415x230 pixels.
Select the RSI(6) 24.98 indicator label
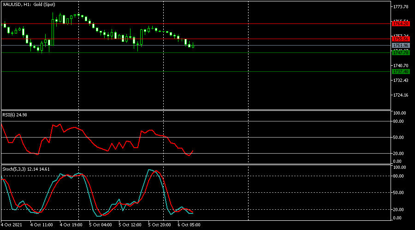(15, 115)
